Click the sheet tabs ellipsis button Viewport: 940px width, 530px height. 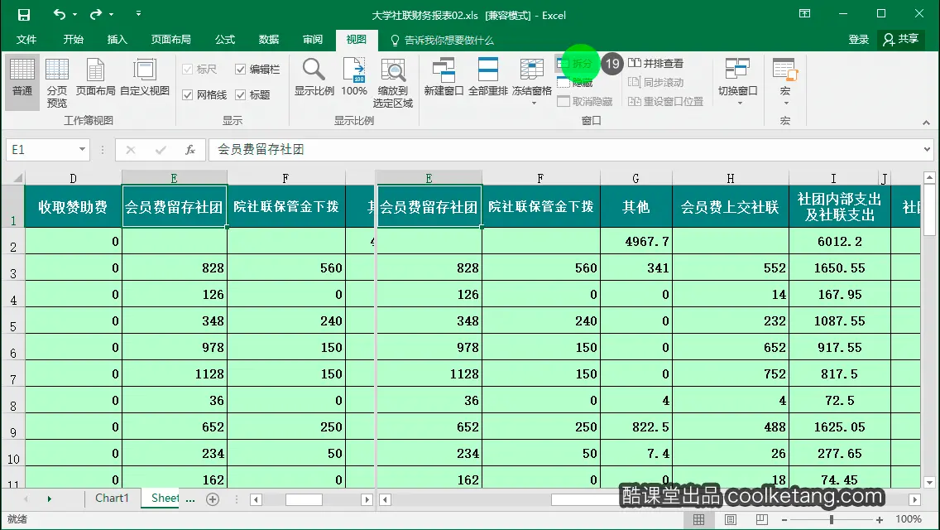point(190,499)
